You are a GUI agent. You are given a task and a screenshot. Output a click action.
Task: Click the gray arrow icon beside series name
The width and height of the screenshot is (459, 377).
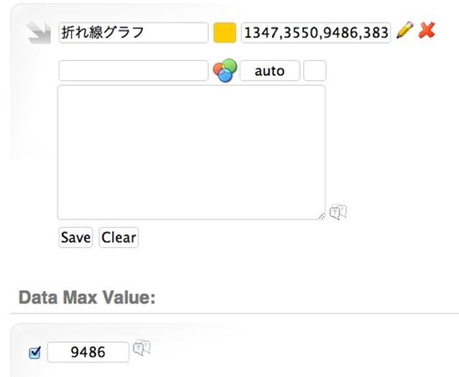[x=39, y=32]
